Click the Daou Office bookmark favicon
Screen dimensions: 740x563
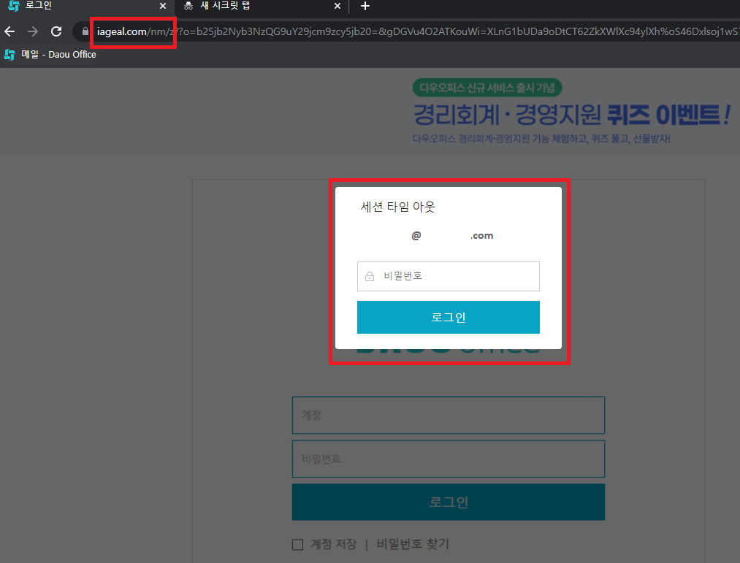(x=9, y=55)
